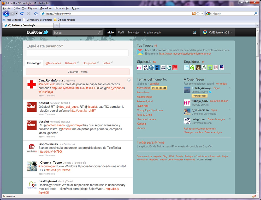This screenshot has height=200, width=261.
Task: Click Sigue next to c_valenciana
Action: (x=214, y=110)
